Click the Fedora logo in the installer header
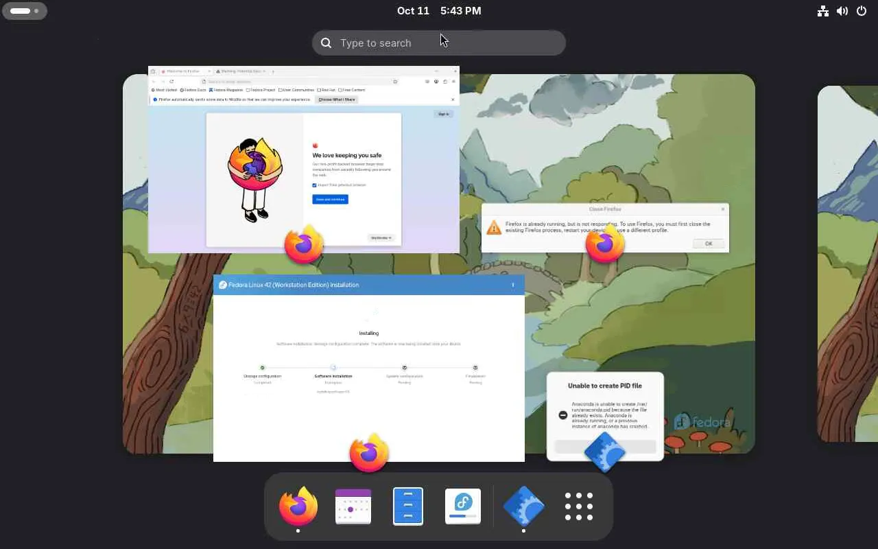878x549 pixels. 223,285
